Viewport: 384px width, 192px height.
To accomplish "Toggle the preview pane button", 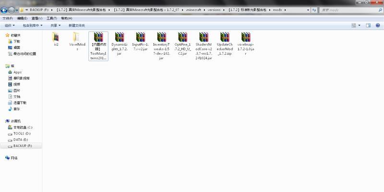I will click(368, 25).
